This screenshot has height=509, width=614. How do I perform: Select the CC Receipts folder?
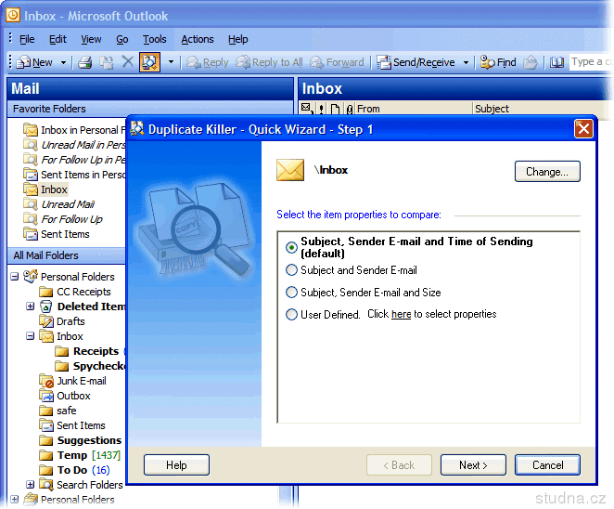(x=75, y=292)
